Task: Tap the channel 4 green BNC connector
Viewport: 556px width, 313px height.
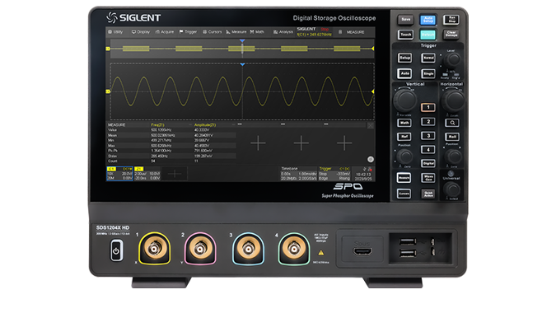Action: pos(293,249)
